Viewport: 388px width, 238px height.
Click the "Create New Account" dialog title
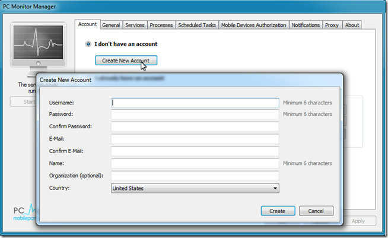click(66, 80)
